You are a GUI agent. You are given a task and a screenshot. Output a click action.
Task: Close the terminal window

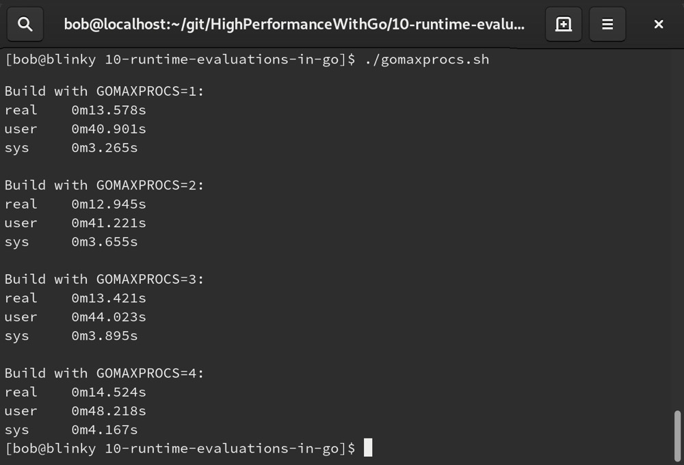tap(658, 24)
